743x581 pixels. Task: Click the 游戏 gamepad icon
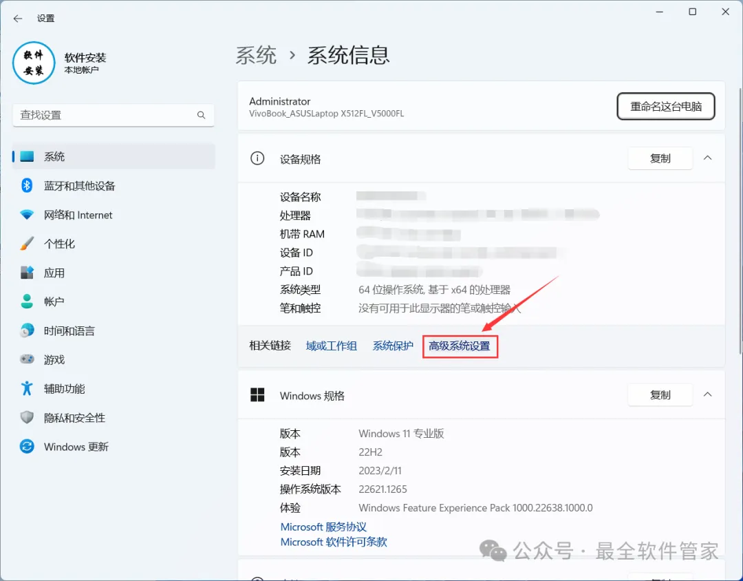pos(27,359)
